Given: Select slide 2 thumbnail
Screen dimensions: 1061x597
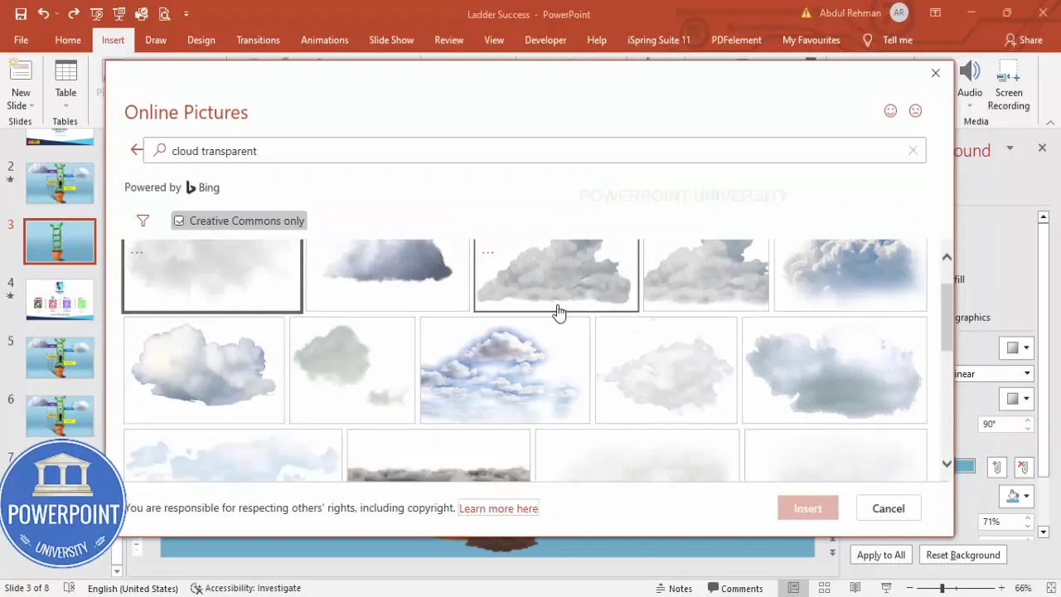Looking at the screenshot, I should coord(60,183).
